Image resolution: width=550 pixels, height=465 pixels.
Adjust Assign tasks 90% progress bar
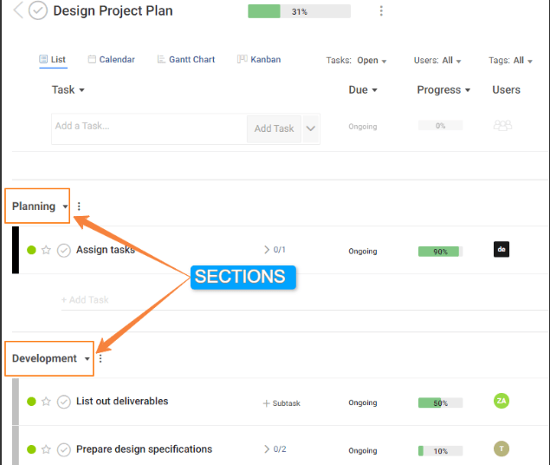(440, 252)
